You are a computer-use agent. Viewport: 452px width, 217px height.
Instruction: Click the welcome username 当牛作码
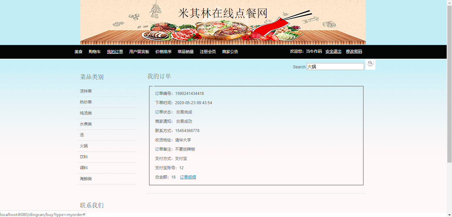pos(314,51)
